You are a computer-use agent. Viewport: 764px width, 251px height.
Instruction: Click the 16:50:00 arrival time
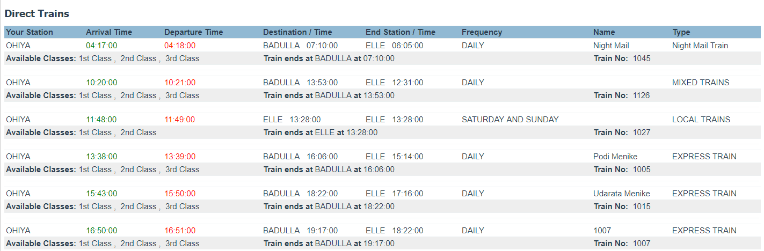point(101,231)
